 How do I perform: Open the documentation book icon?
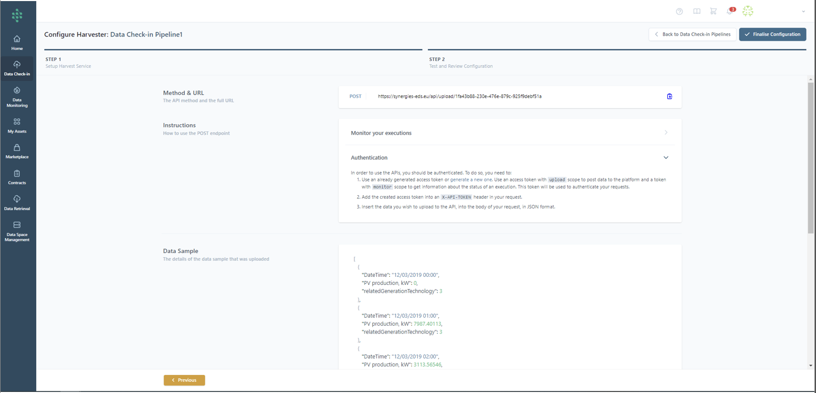pyautogui.click(x=697, y=12)
